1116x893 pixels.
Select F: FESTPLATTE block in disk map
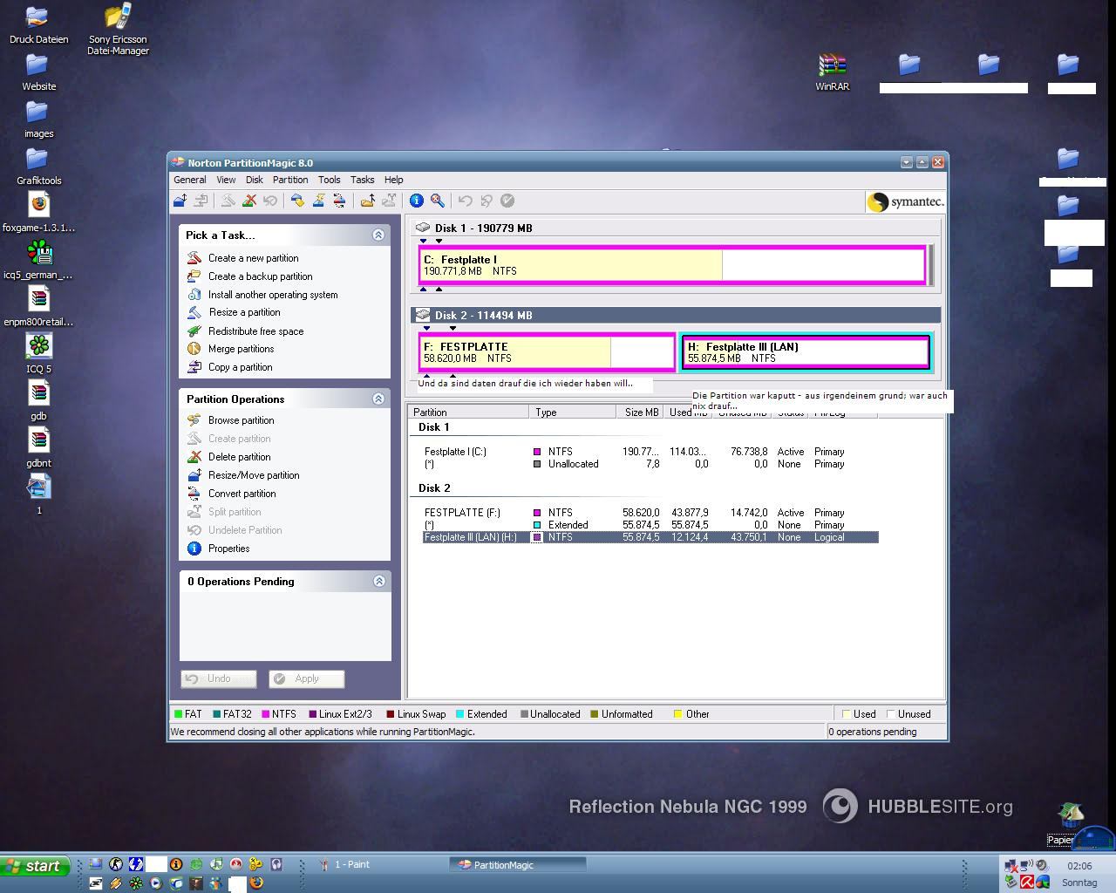pyautogui.click(x=547, y=352)
